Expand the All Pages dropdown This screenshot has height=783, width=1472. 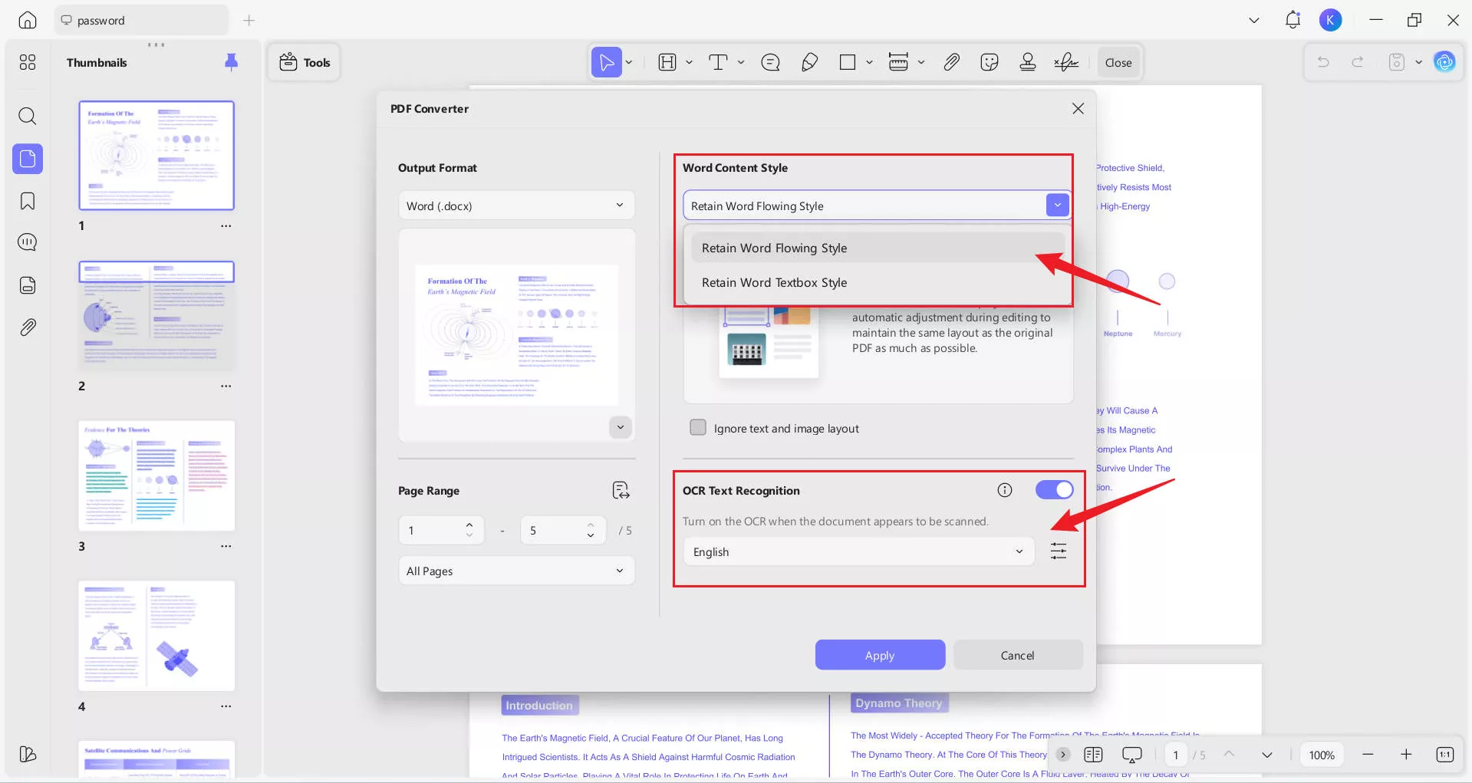(x=516, y=571)
